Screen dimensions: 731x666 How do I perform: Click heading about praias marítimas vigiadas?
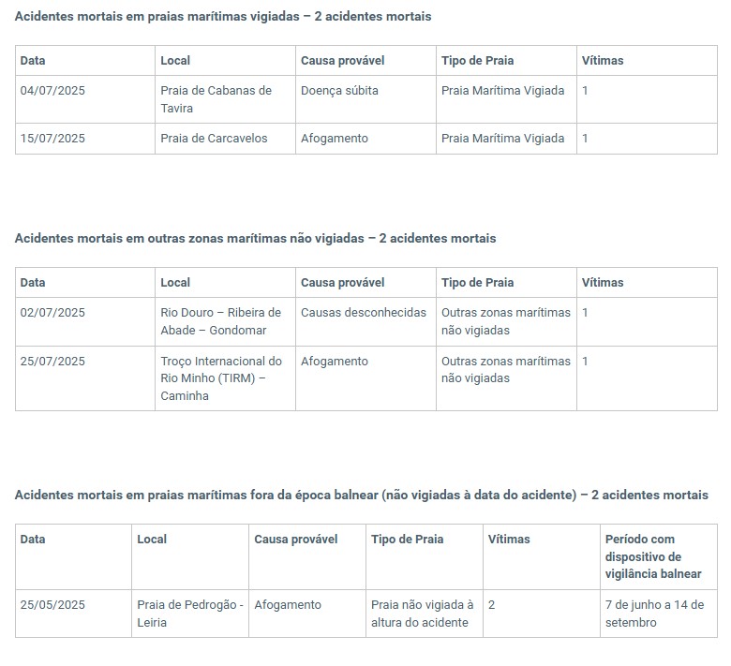[x=223, y=16]
